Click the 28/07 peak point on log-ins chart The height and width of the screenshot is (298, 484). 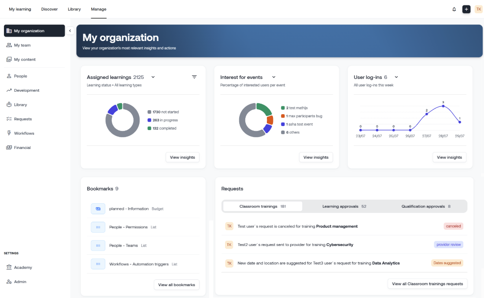click(443, 106)
